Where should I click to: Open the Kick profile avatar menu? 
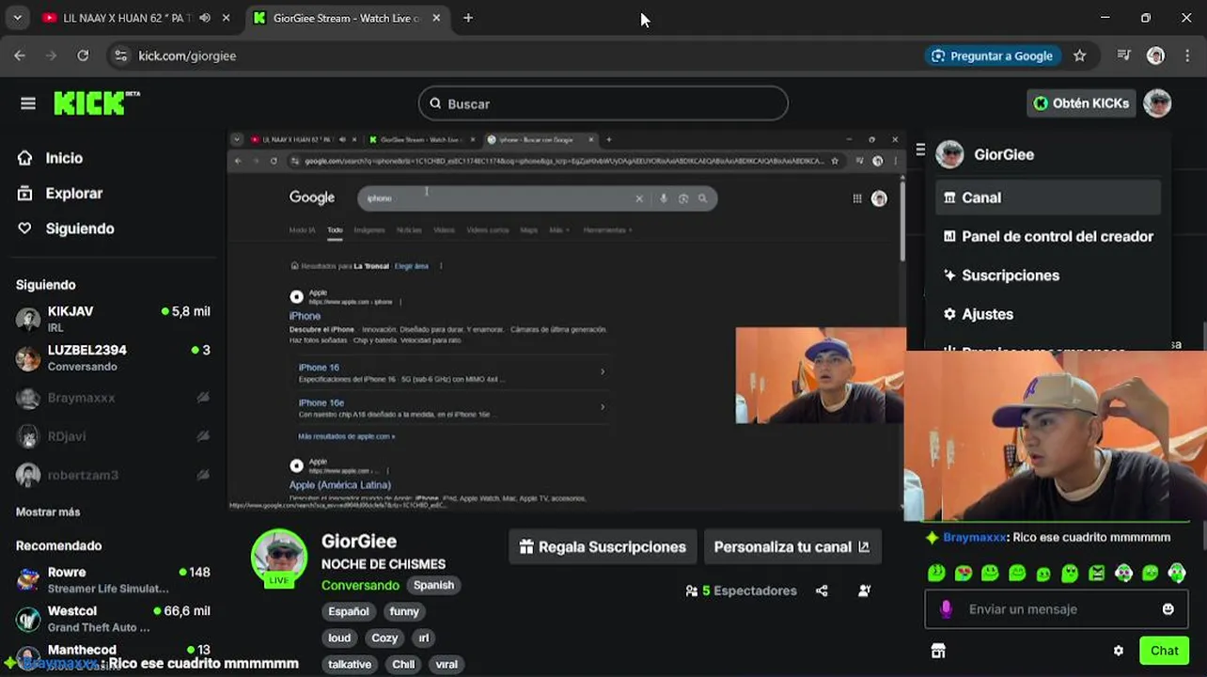1157,103
